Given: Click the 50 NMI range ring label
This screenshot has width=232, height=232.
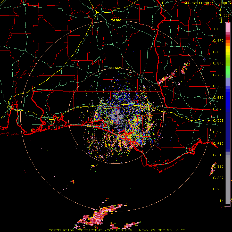Looking at the screenshot, I should point(116,68).
